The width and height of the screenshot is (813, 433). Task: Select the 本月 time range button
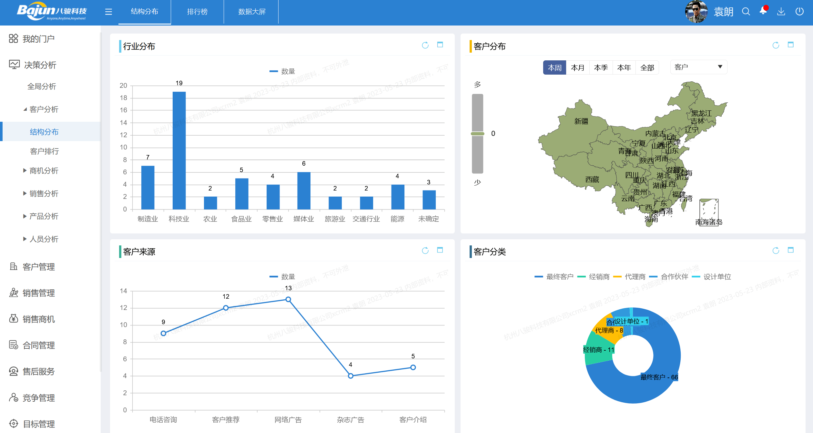click(578, 68)
